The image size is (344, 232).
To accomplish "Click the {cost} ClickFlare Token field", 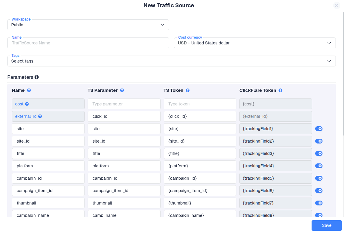I will [x=276, y=104].
